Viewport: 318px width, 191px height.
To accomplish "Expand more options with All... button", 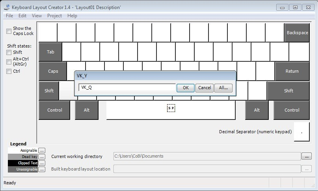I will (x=223, y=88).
